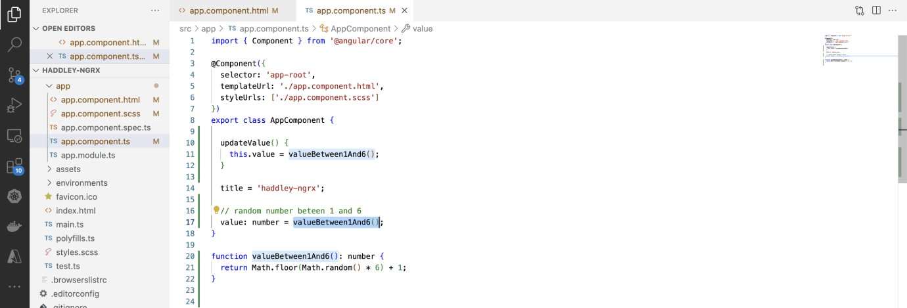Select the app.component.ts editor tab
Image resolution: width=907 pixels, height=308 pixels.
pyautogui.click(x=356, y=11)
